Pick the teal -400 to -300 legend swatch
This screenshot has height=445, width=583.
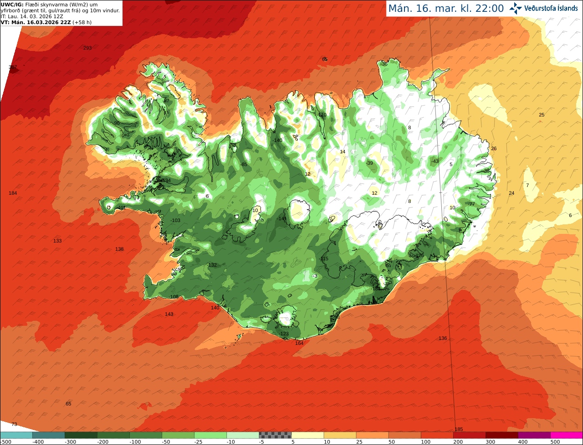pyautogui.click(x=48, y=435)
